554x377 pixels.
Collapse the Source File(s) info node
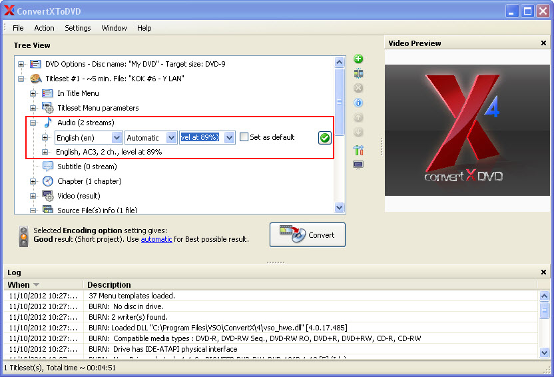coord(33,210)
